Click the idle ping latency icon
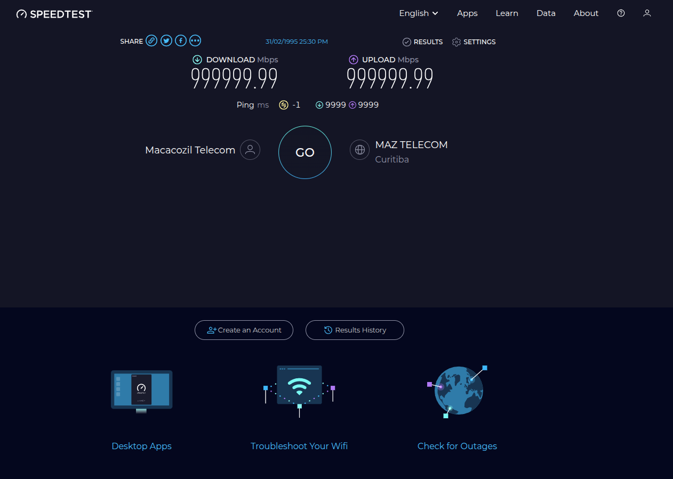The width and height of the screenshot is (673, 479). (x=284, y=105)
